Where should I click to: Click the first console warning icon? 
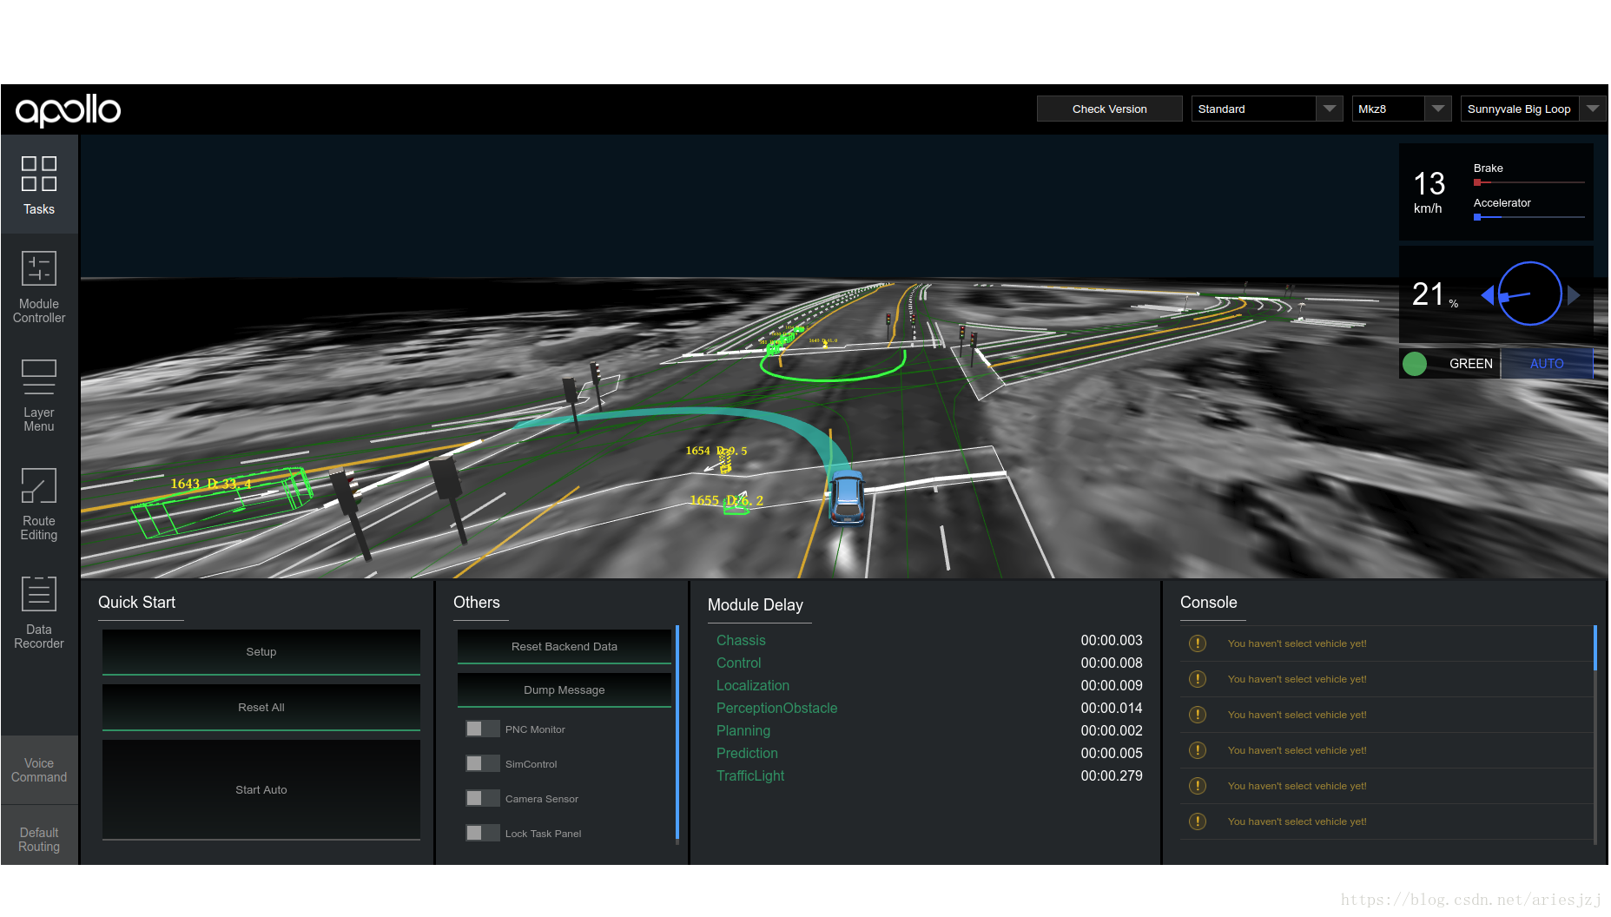(1198, 643)
